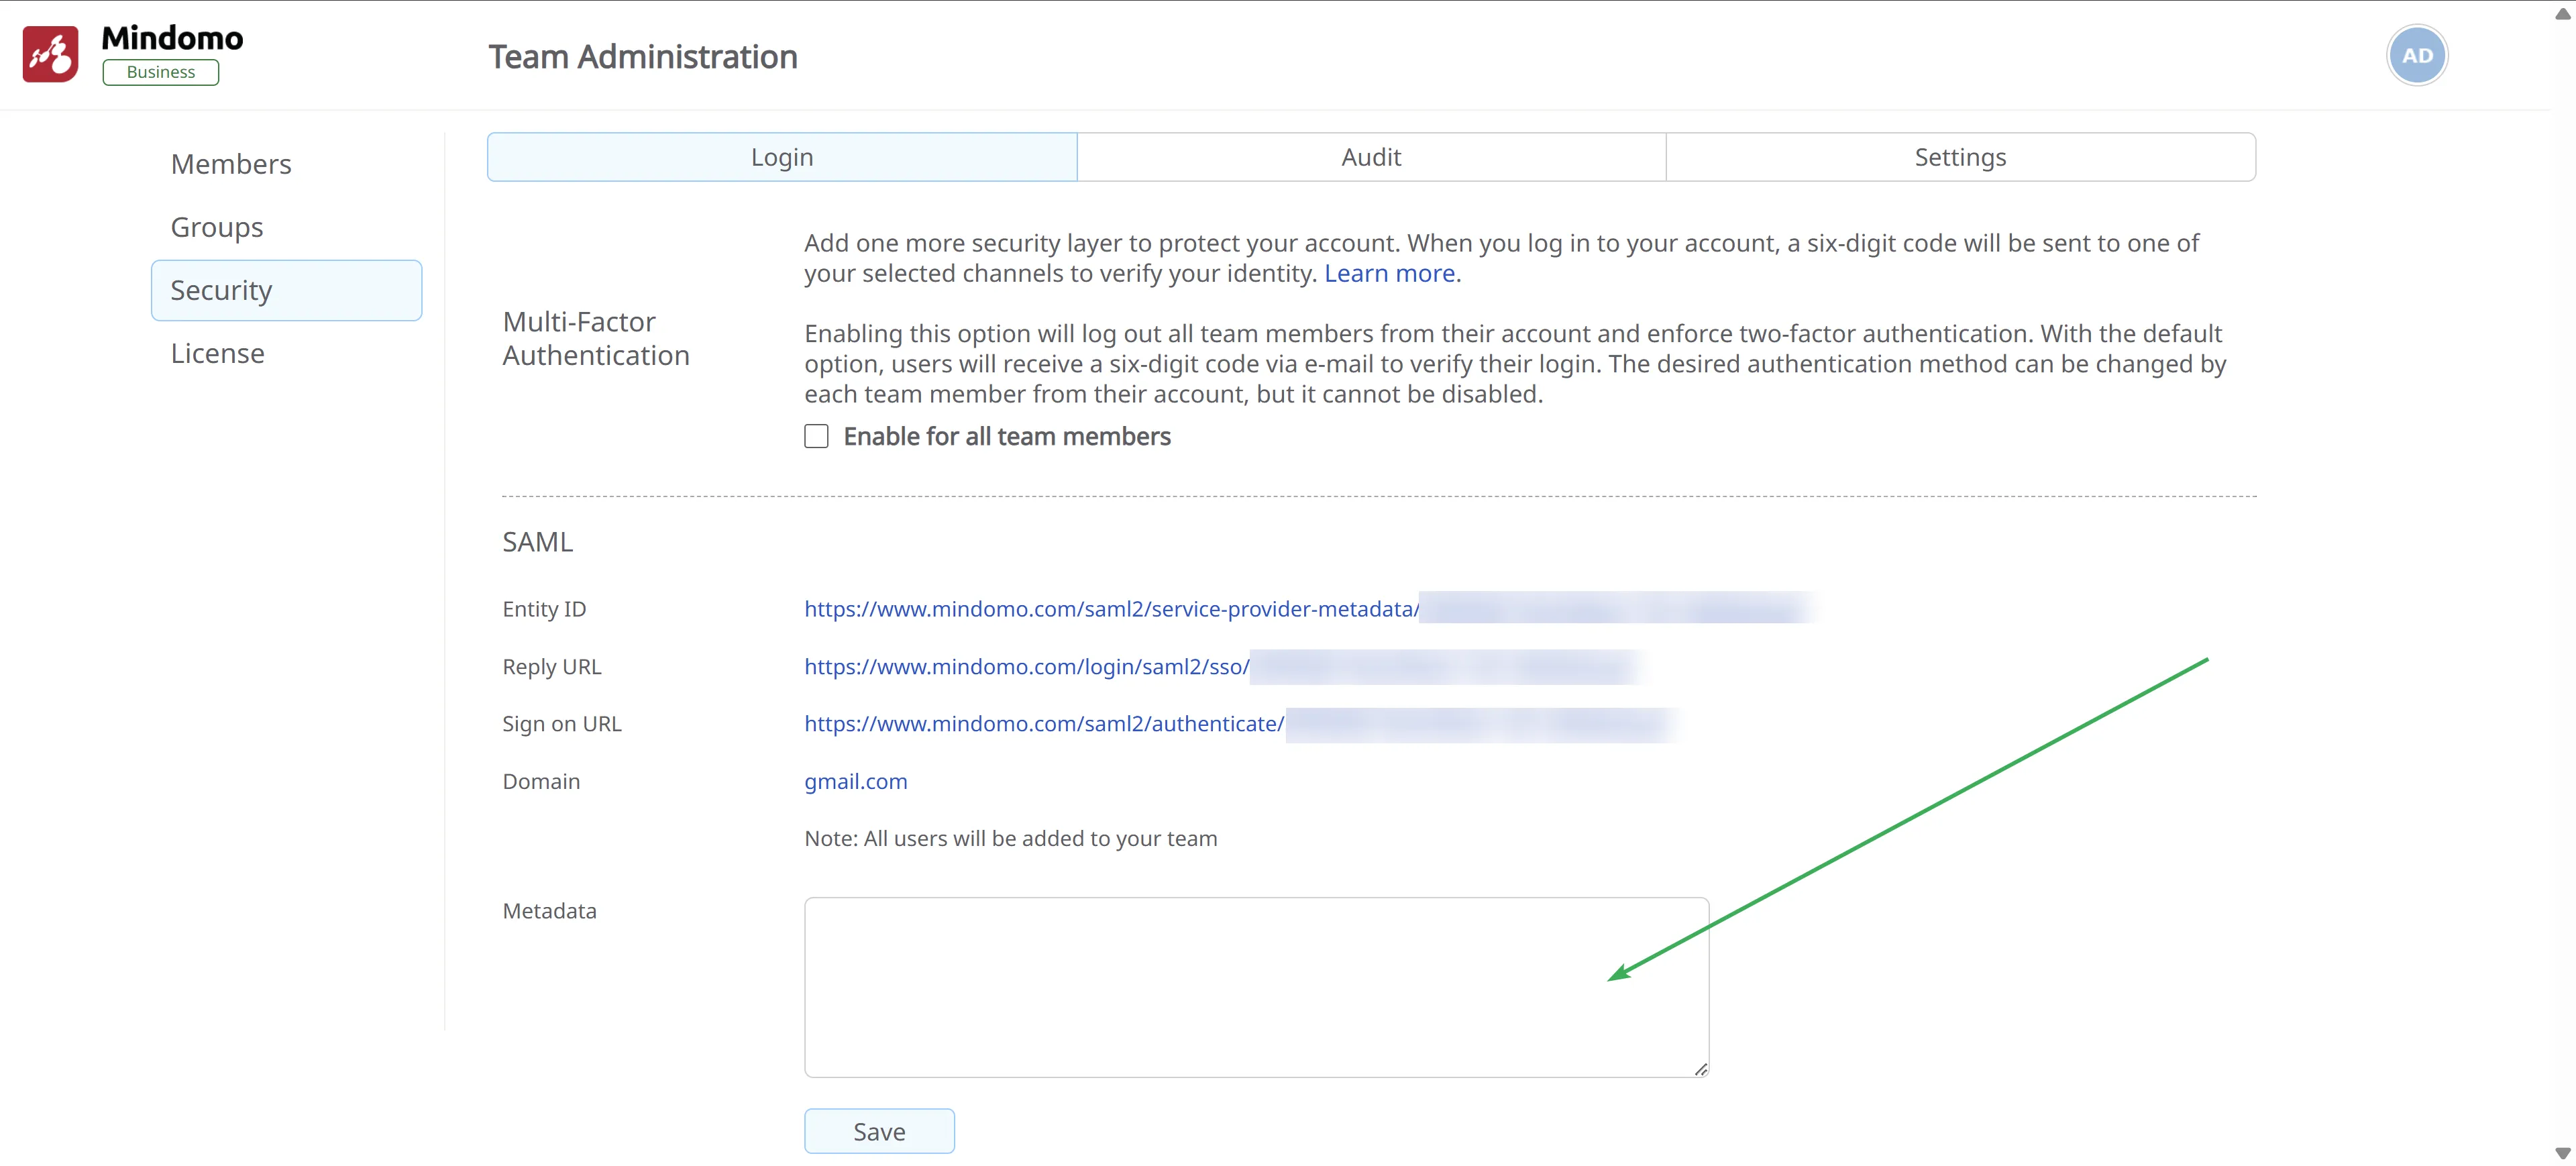Go to License in the sidebar
This screenshot has height=1166, width=2576.
(218, 353)
